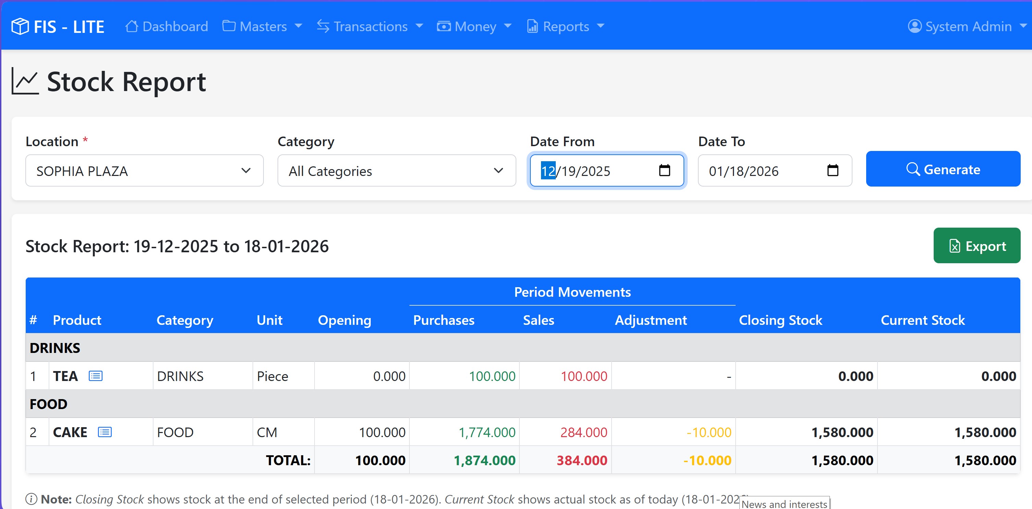
Task: Click the Dashboard house icon
Action: tap(132, 26)
